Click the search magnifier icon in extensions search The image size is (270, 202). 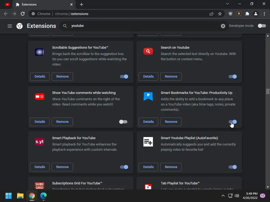click(65, 26)
